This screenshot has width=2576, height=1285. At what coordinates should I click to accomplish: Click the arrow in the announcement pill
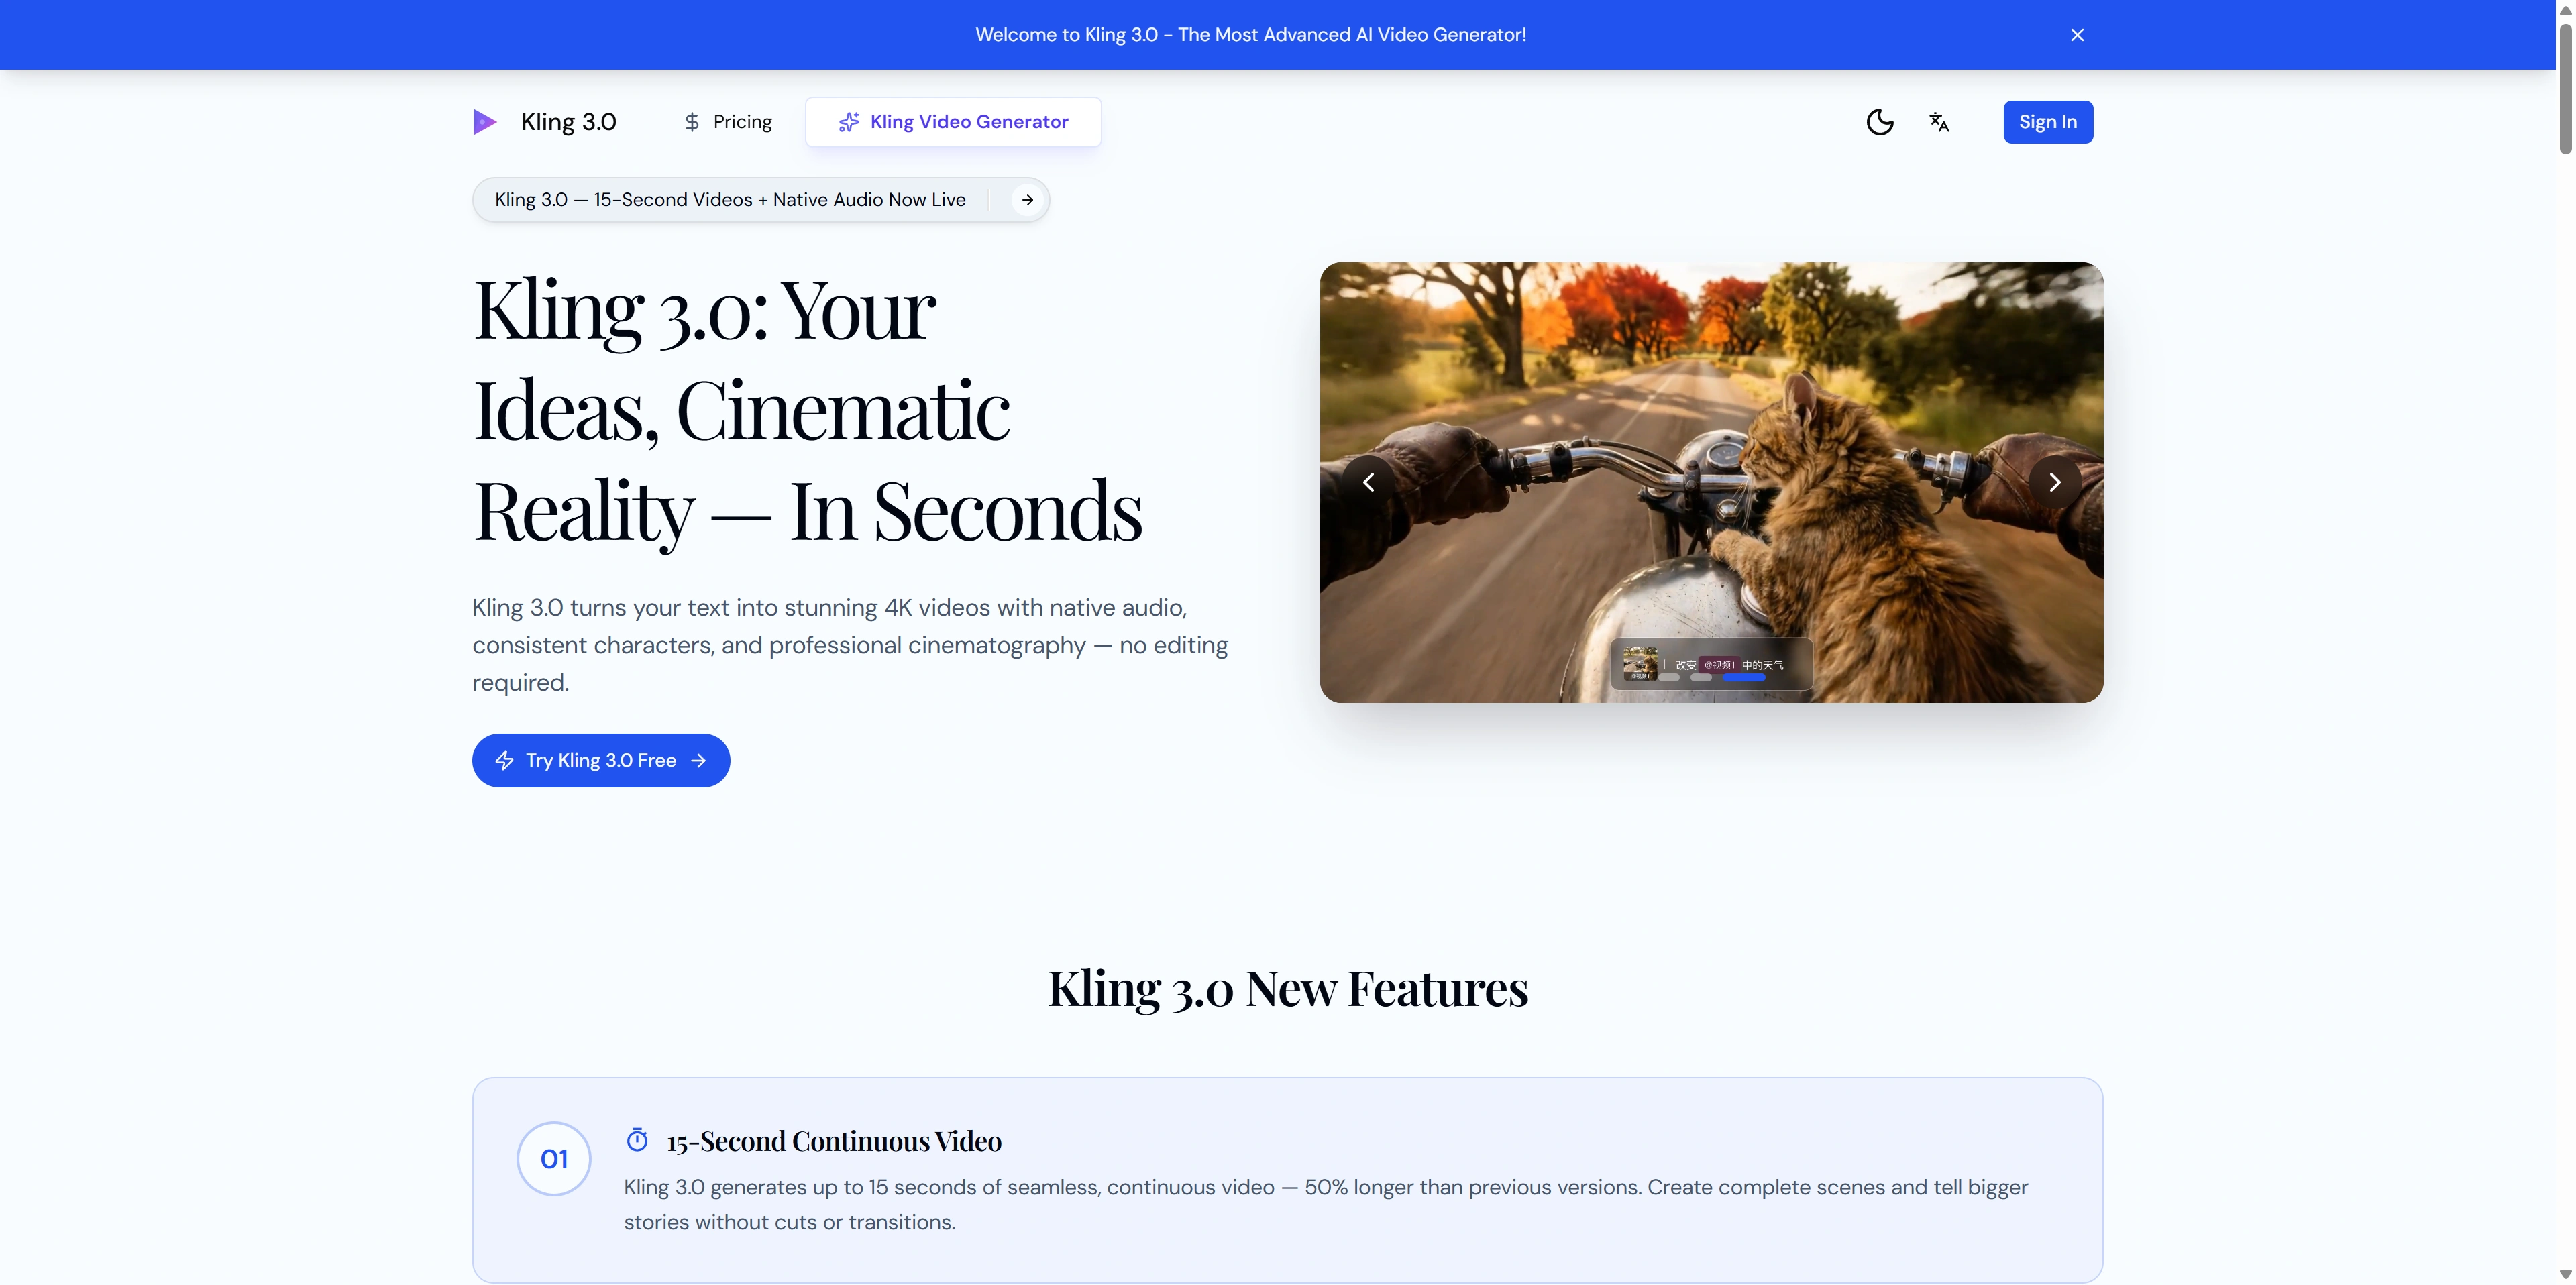point(1027,200)
